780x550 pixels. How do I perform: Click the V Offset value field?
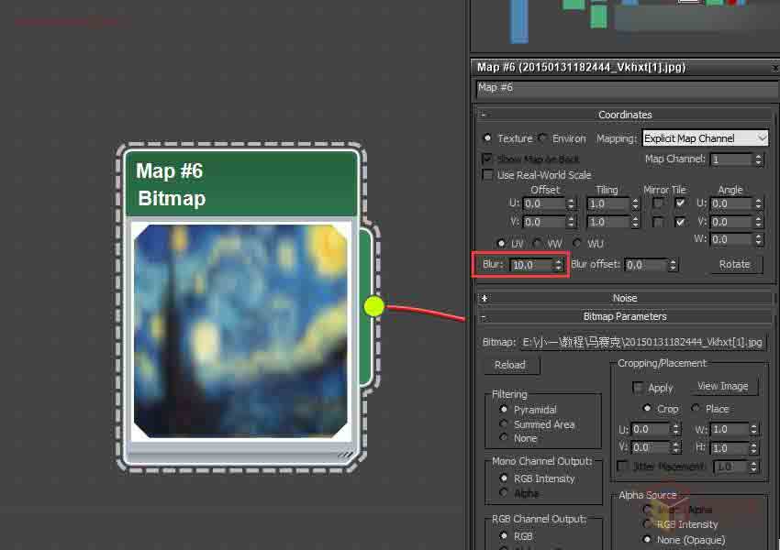click(x=544, y=222)
